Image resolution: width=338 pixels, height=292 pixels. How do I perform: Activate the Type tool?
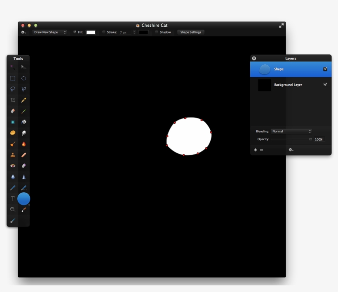click(13, 199)
